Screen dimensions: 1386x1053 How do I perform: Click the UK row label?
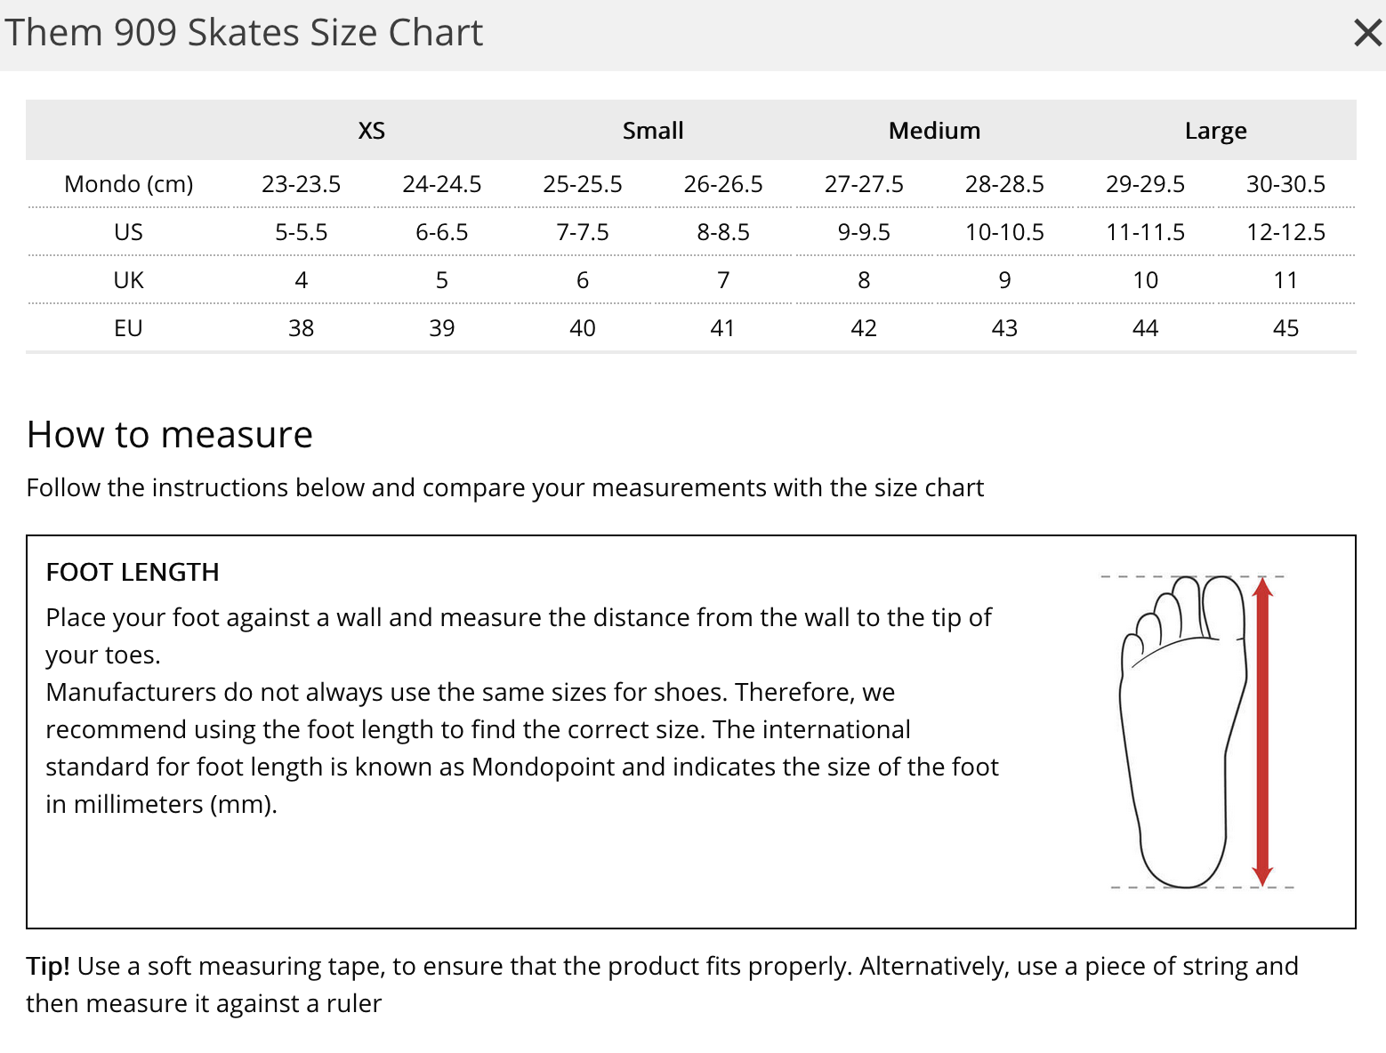point(129,280)
